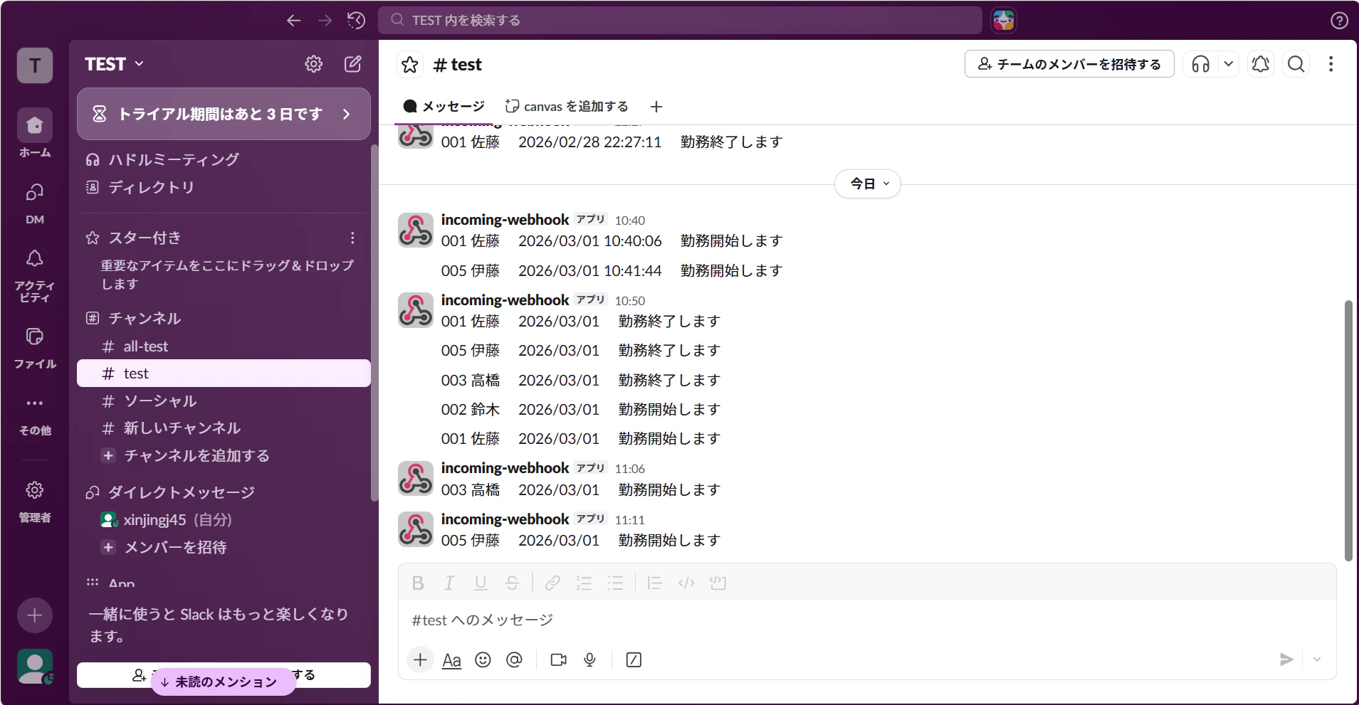Viewport: 1359px width, 705px height.
Task: Open the history clock icon
Action: 356,21
